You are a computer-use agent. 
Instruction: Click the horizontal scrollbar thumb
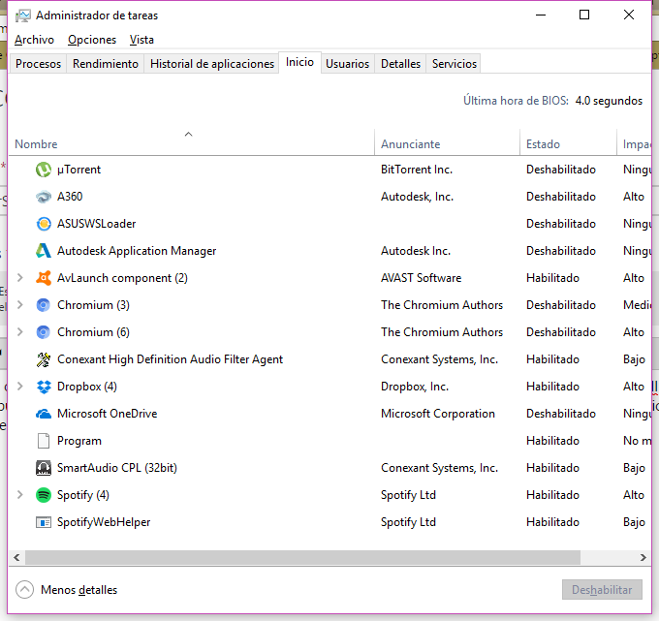[302, 558]
